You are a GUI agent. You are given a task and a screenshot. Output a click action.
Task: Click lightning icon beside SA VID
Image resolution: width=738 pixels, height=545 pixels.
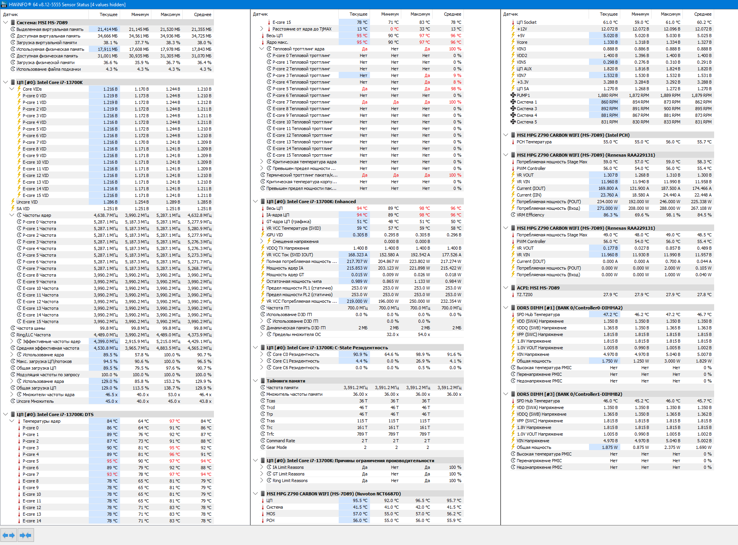pos(13,209)
